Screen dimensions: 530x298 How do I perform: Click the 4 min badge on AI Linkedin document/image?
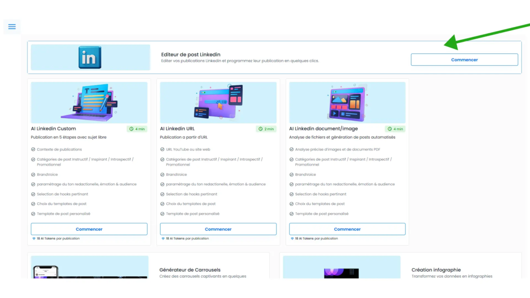pos(395,129)
